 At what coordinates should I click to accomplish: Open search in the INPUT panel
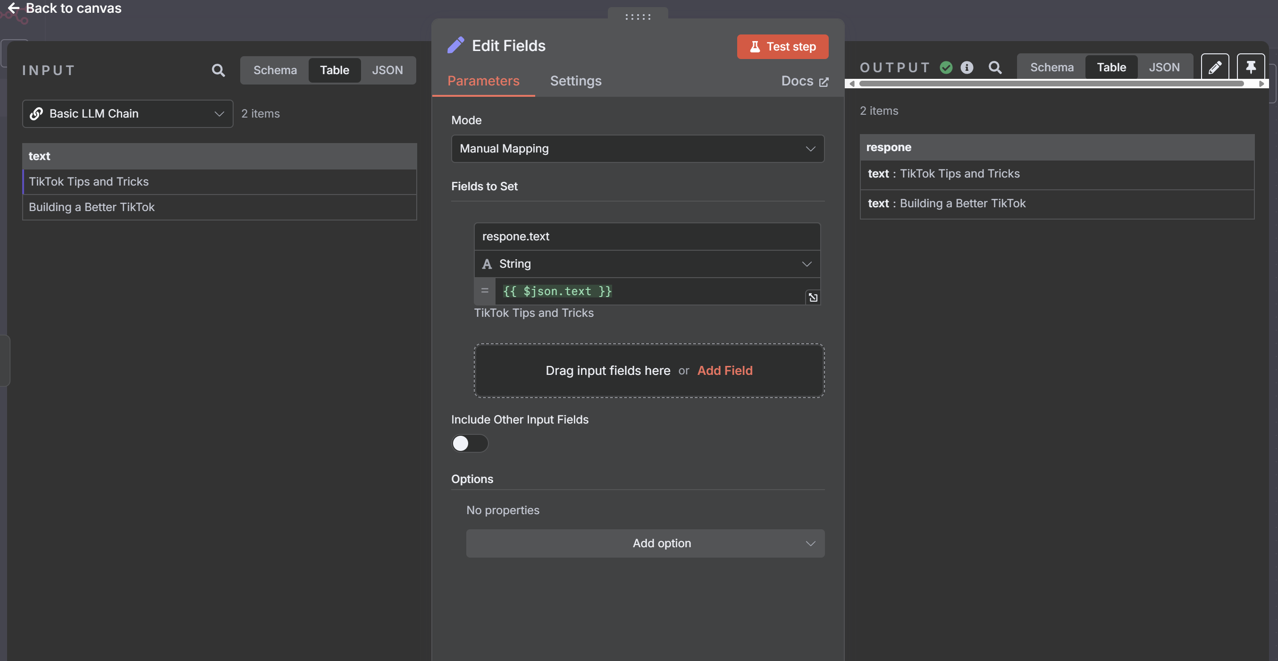(219, 70)
